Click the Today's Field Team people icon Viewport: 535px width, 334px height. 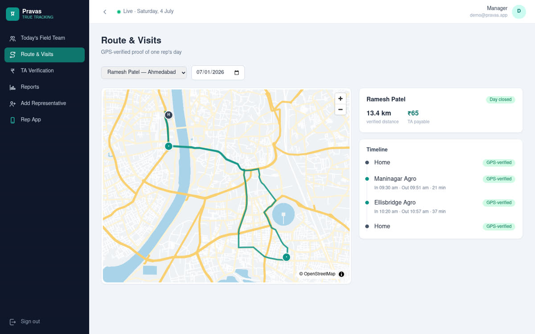click(x=12, y=38)
